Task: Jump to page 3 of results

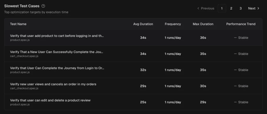Action: (240, 8)
